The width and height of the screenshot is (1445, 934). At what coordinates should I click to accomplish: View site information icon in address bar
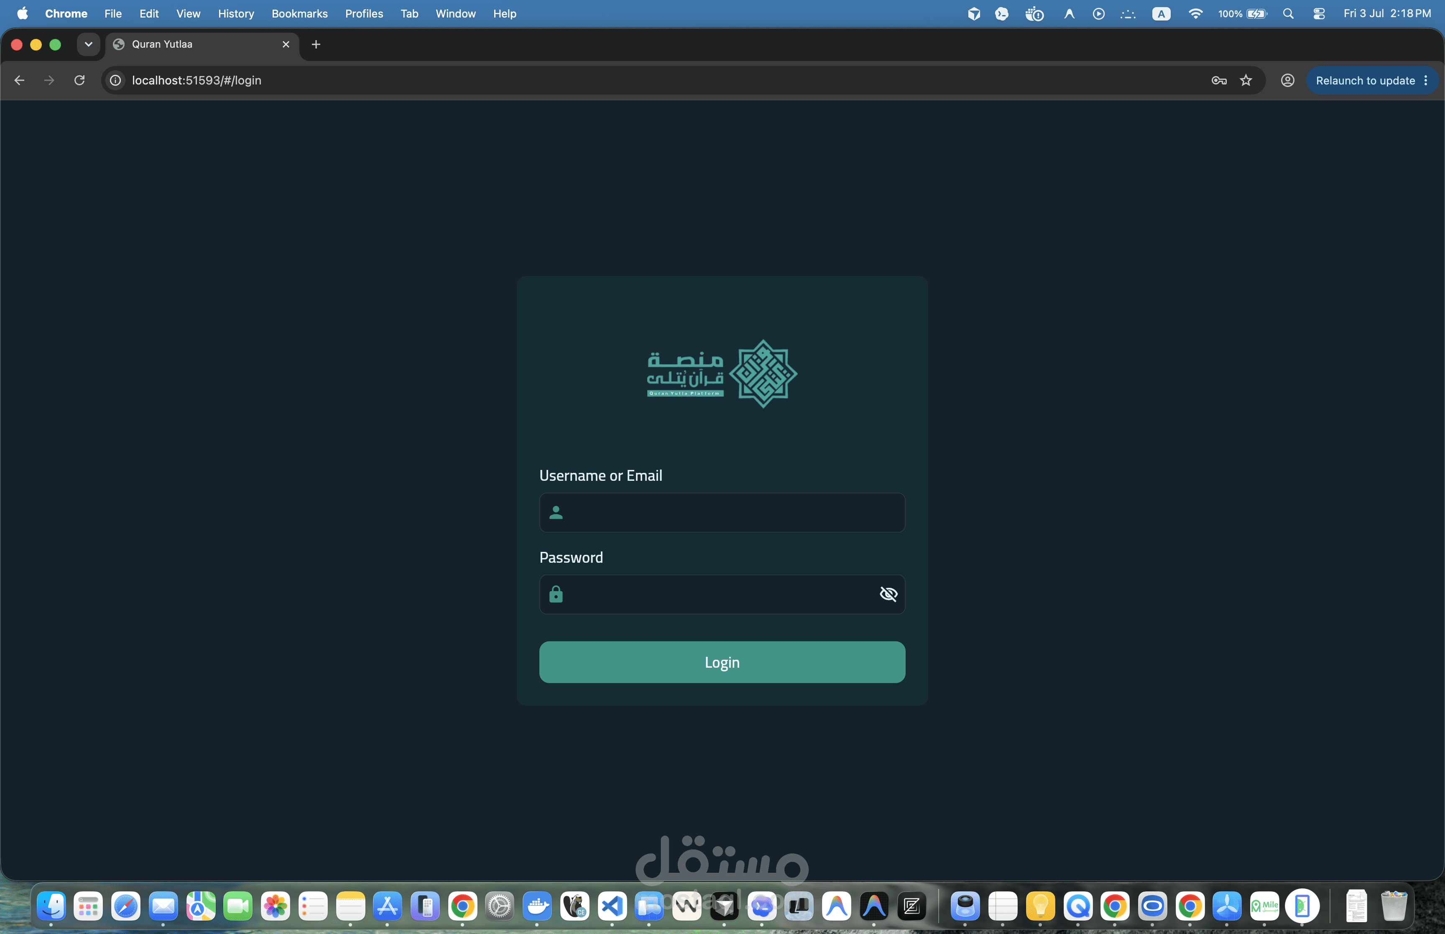pos(115,80)
